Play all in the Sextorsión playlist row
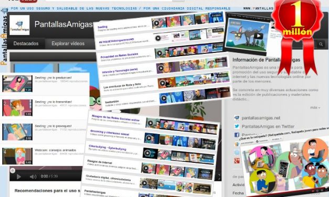Viewport: 329px width, 197px height. (x=164, y=98)
